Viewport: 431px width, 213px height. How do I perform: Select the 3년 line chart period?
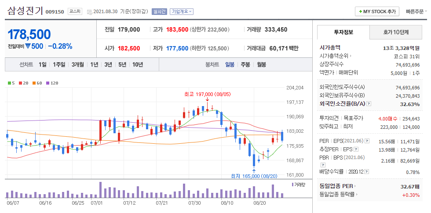point(108,64)
